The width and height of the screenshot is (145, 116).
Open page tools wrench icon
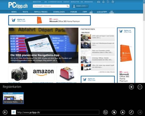[131, 112]
